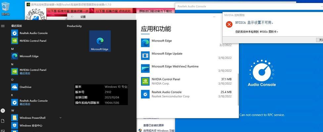The height and width of the screenshot is (132, 323).
Task: Open the 查看已安装的更新 link
Action: coord(154,125)
